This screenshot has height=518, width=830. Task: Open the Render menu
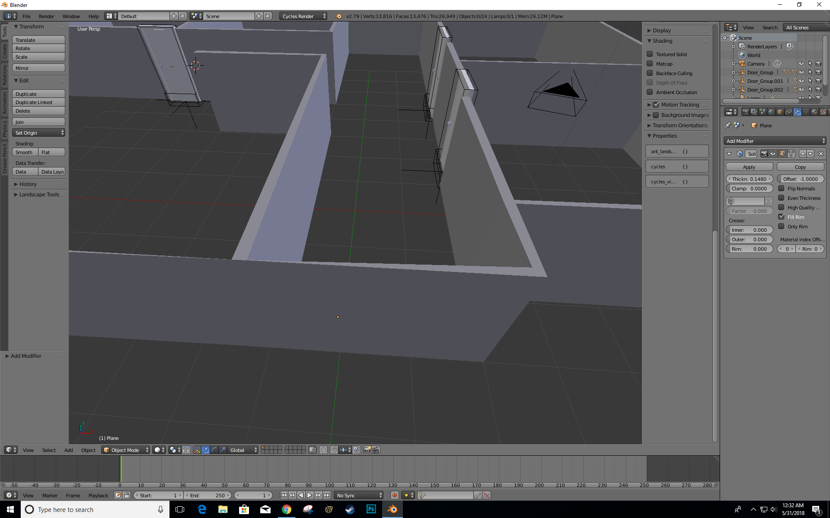(46, 16)
